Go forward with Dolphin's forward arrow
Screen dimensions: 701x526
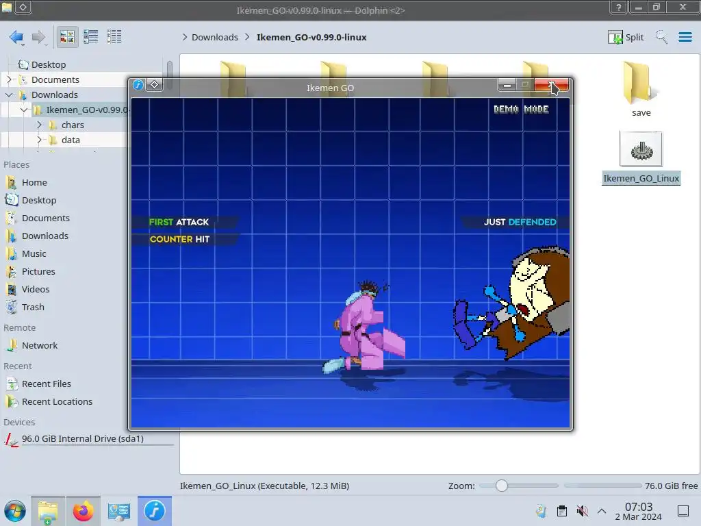coord(38,37)
